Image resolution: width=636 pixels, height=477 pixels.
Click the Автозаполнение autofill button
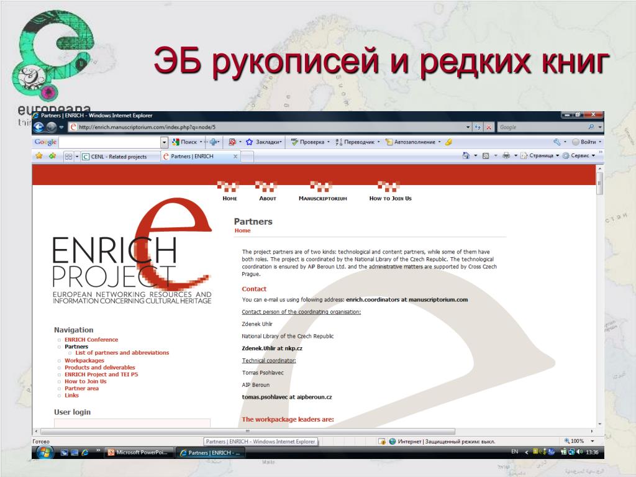[412, 142]
